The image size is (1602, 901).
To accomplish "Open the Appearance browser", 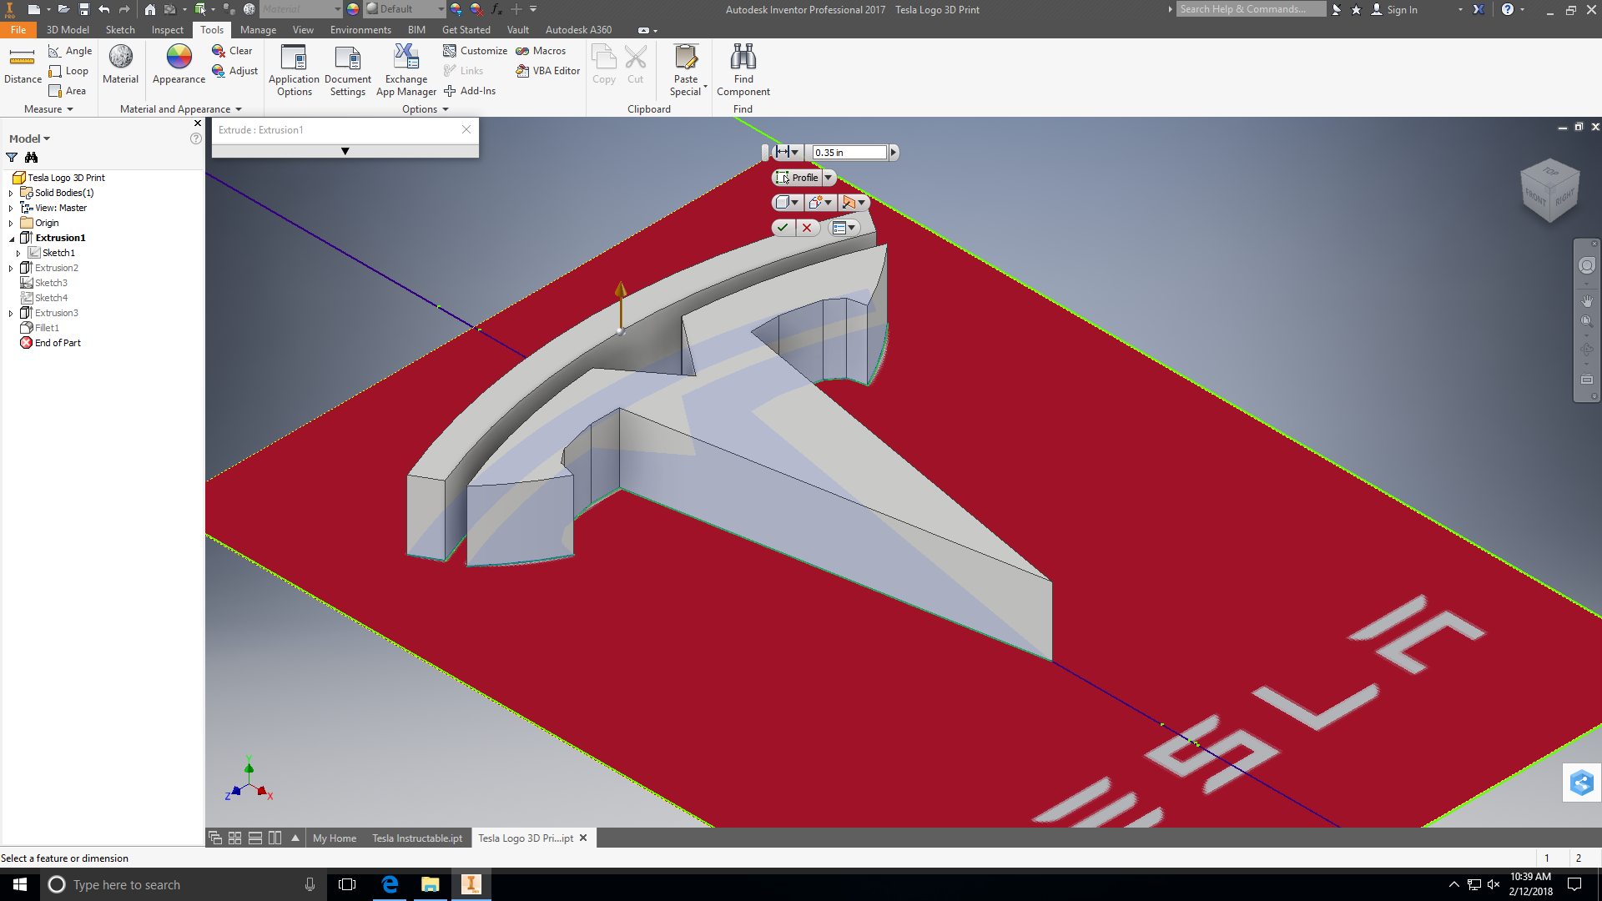I will [179, 65].
